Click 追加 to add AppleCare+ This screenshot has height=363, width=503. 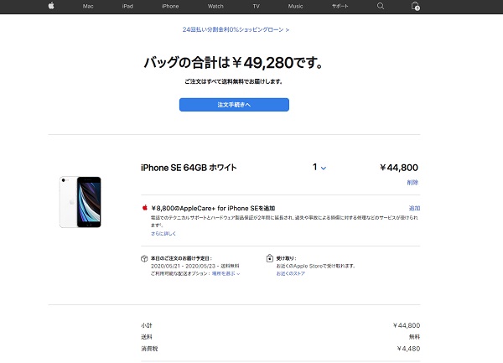pos(414,208)
